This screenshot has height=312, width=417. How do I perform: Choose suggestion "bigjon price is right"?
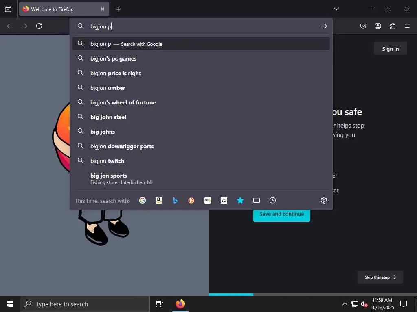(201, 73)
